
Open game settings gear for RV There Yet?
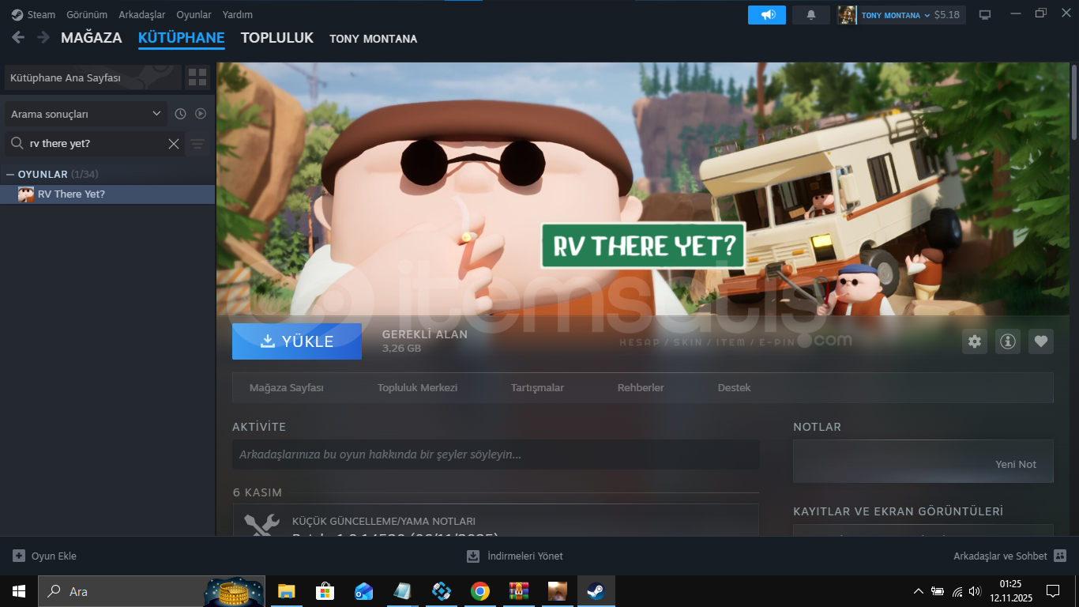click(975, 341)
